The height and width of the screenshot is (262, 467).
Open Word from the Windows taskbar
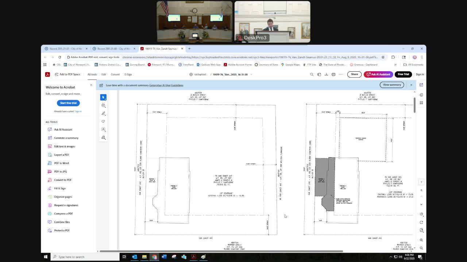pyautogui.click(x=164, y=257)
